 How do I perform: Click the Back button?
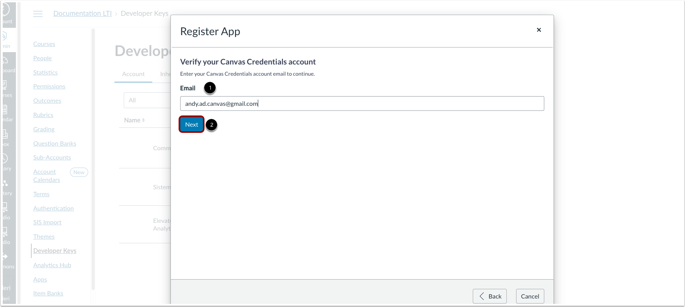(490, 296)
